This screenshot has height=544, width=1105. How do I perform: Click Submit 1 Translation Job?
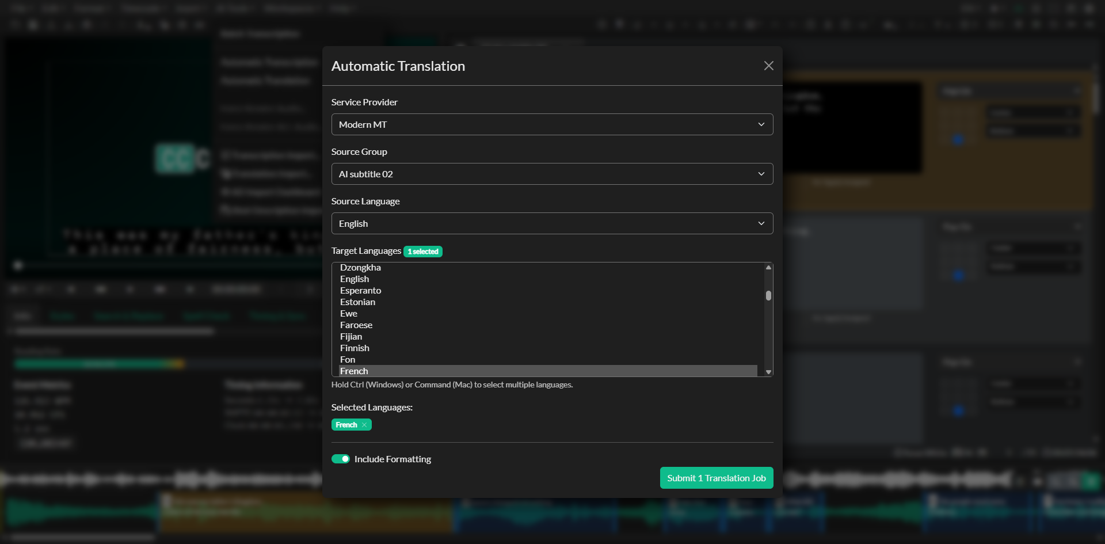coord(716,478)
